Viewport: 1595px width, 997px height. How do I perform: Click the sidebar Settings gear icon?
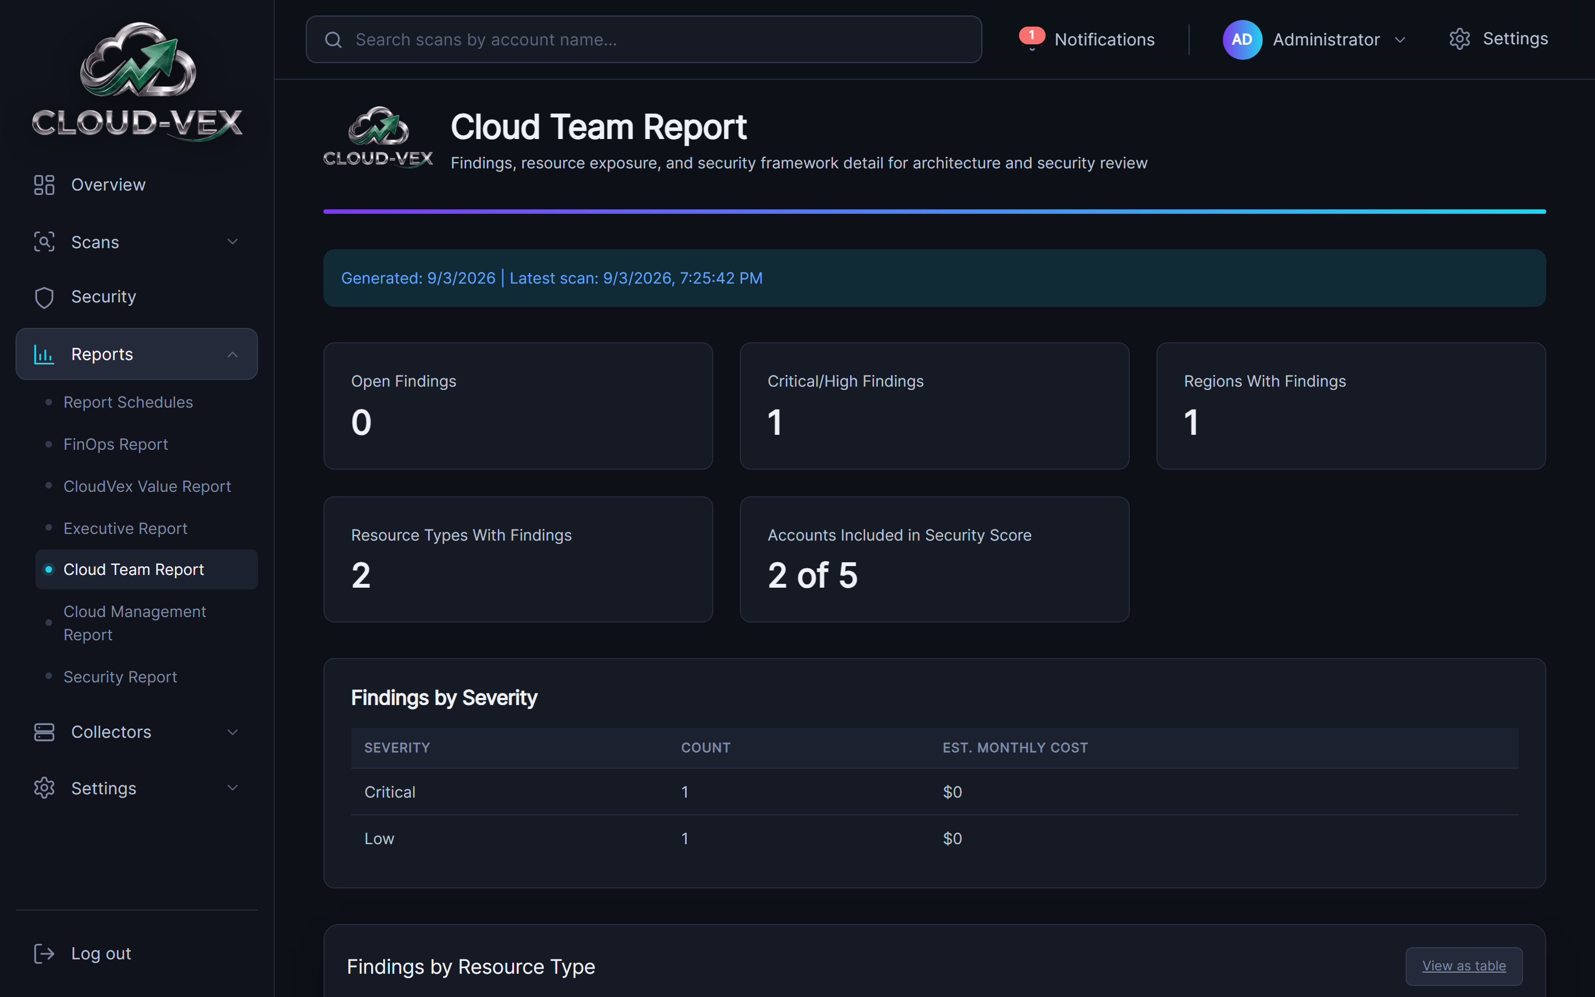click(x=44, y=788)
